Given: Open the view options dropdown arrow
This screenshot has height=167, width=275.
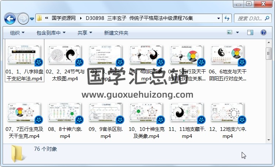Looking at the screenshot, I should coord(237,32).
